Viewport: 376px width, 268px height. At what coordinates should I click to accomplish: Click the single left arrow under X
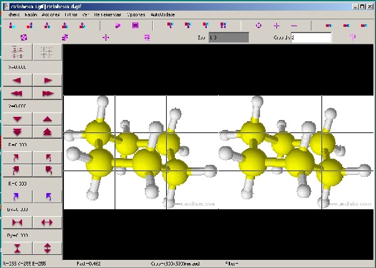tap(17, 80)
